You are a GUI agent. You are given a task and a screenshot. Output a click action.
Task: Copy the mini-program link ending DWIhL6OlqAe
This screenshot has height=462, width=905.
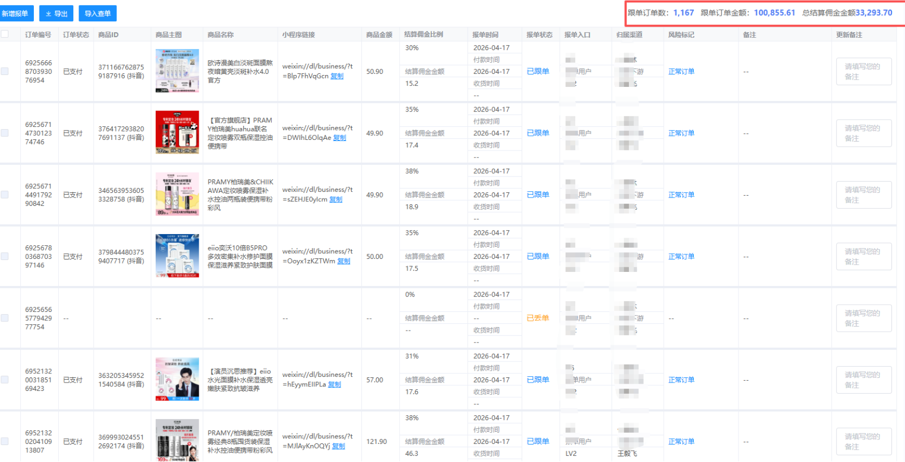(339, 138)
